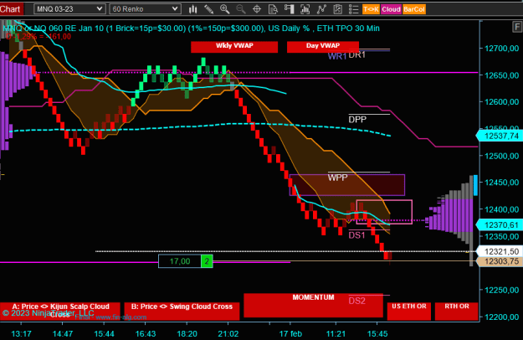Screen dimensions: 523x340
Task: Click the DS1 support label
Action: point(356,235)
